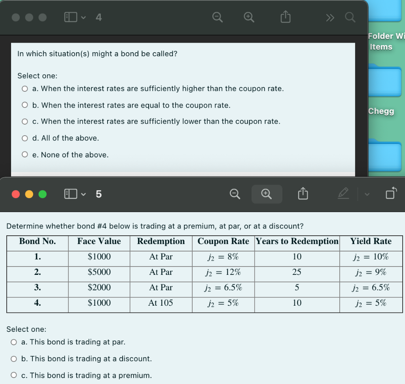The width and height of the screenshot is (405, 384).
Task: Zoom in using window 4 toolbar magnifier
Action: click(249, 17)
